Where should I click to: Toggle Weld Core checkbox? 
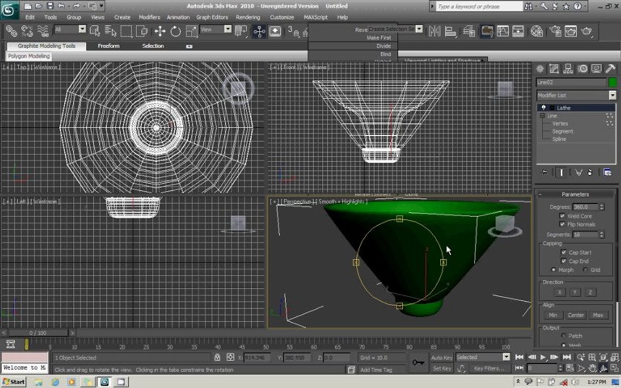[562, 216]
